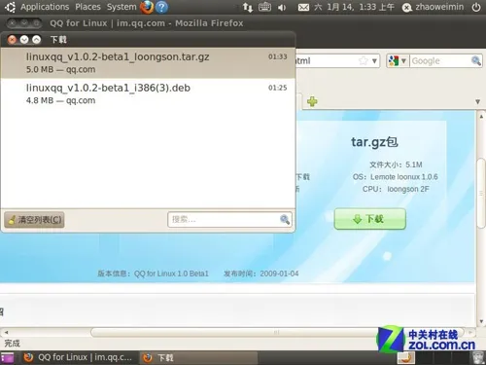The height and width of the screenshot is (365, 486).
Task: Select linuxqq_v1.0.2-beta1_loongson.tar.gz download entry
Action: [x=148, y=63]
